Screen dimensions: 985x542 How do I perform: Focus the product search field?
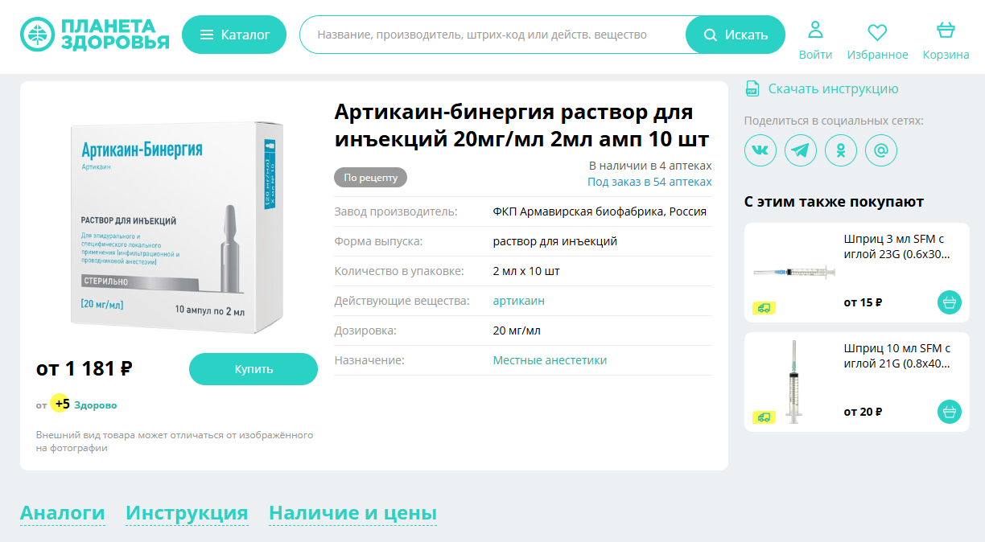tap(491, 35)
